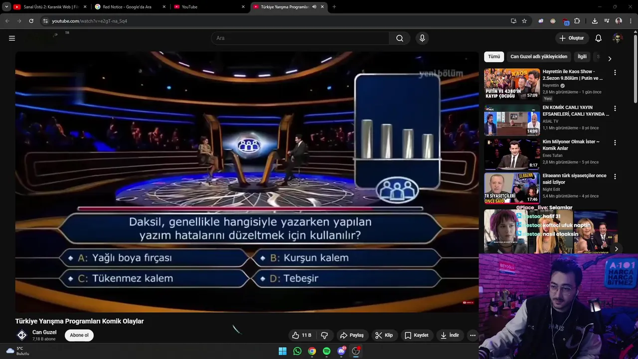
Task: Open the Can Guzel channel name link
Action: coord(44,332)
